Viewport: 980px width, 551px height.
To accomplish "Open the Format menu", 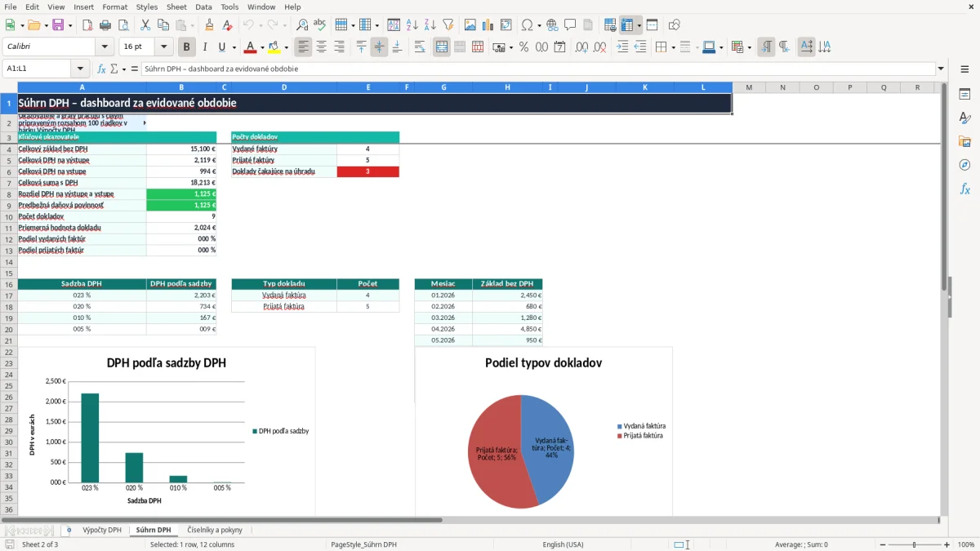I will (114, 7).
